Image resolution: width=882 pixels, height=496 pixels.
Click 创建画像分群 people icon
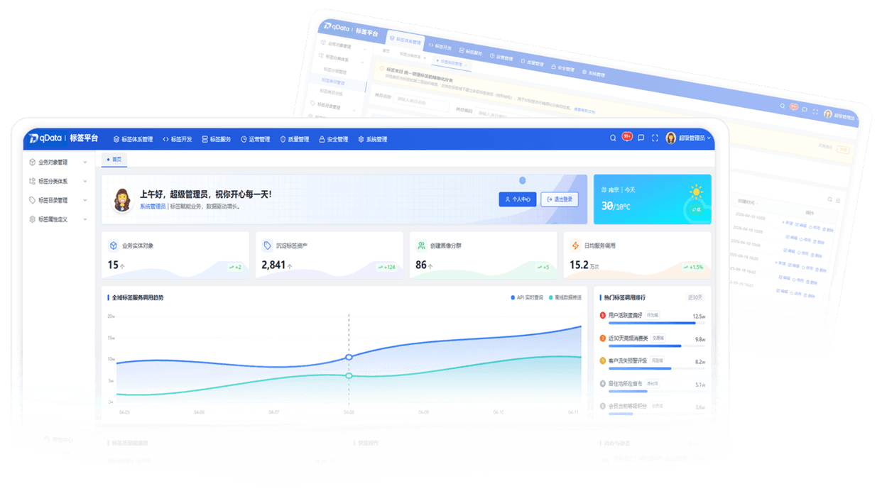421,246
